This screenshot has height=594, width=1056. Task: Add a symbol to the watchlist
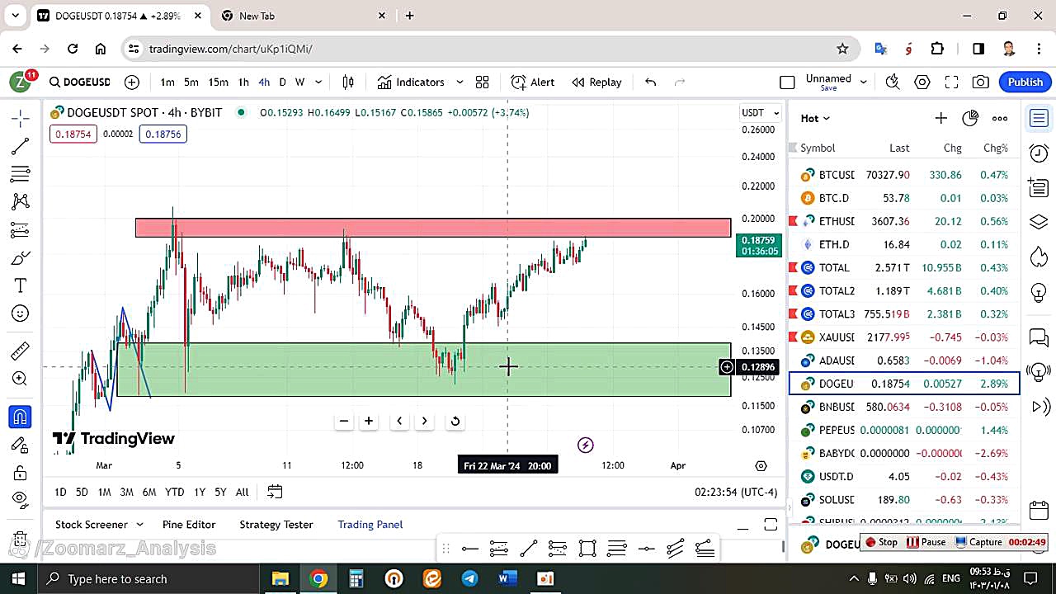[x=940, y=118]
